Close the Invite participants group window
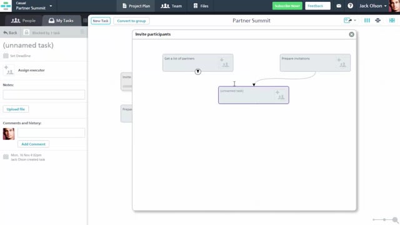 coord(351,34)
